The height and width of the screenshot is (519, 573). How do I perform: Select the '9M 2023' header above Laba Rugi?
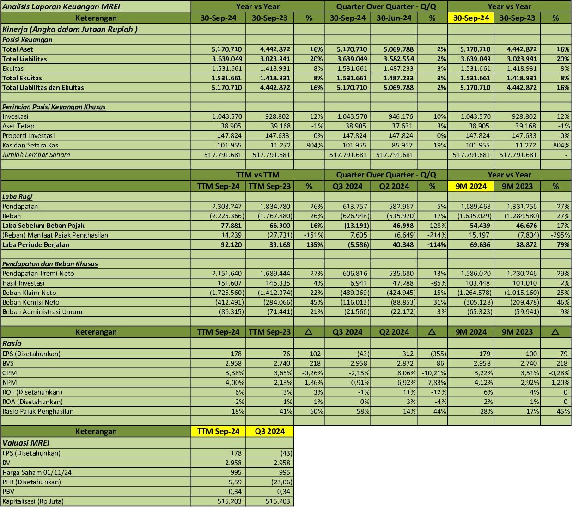517,186
